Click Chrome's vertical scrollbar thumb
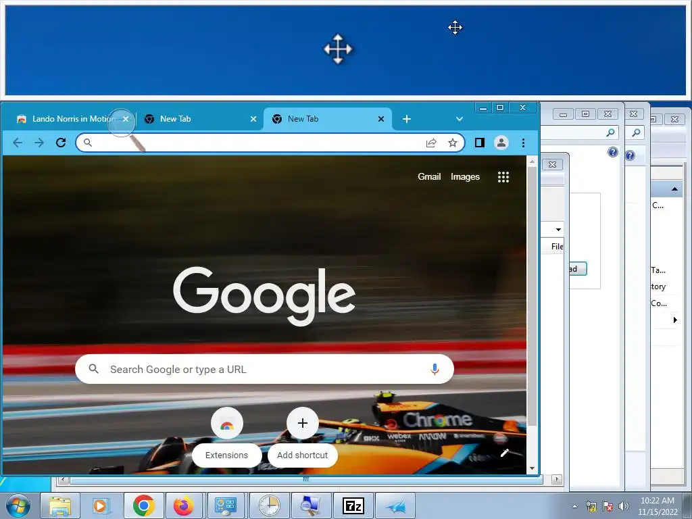Image resolution: width=692 pixels, height=519 pixels. click(x=532, y=296)
